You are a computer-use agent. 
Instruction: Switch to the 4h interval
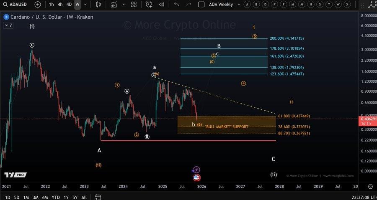tap(60, 4)
